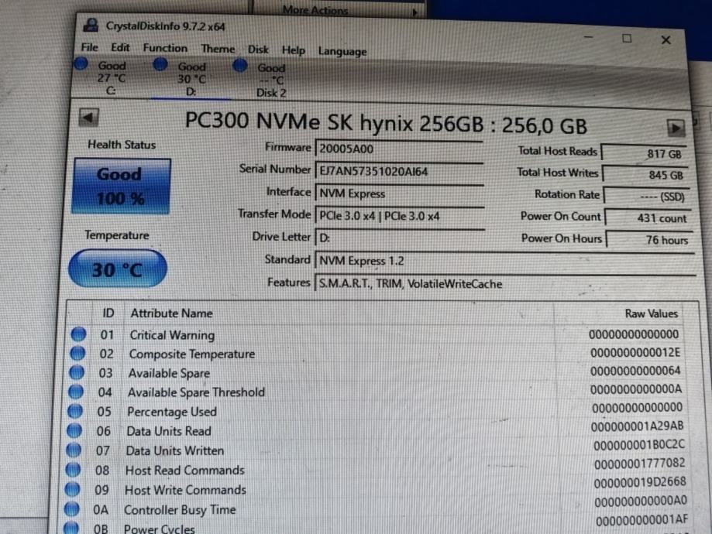Viewport: 712px width, 534px height.
Task: Open the File menu
Action: [x=89, y=47]
